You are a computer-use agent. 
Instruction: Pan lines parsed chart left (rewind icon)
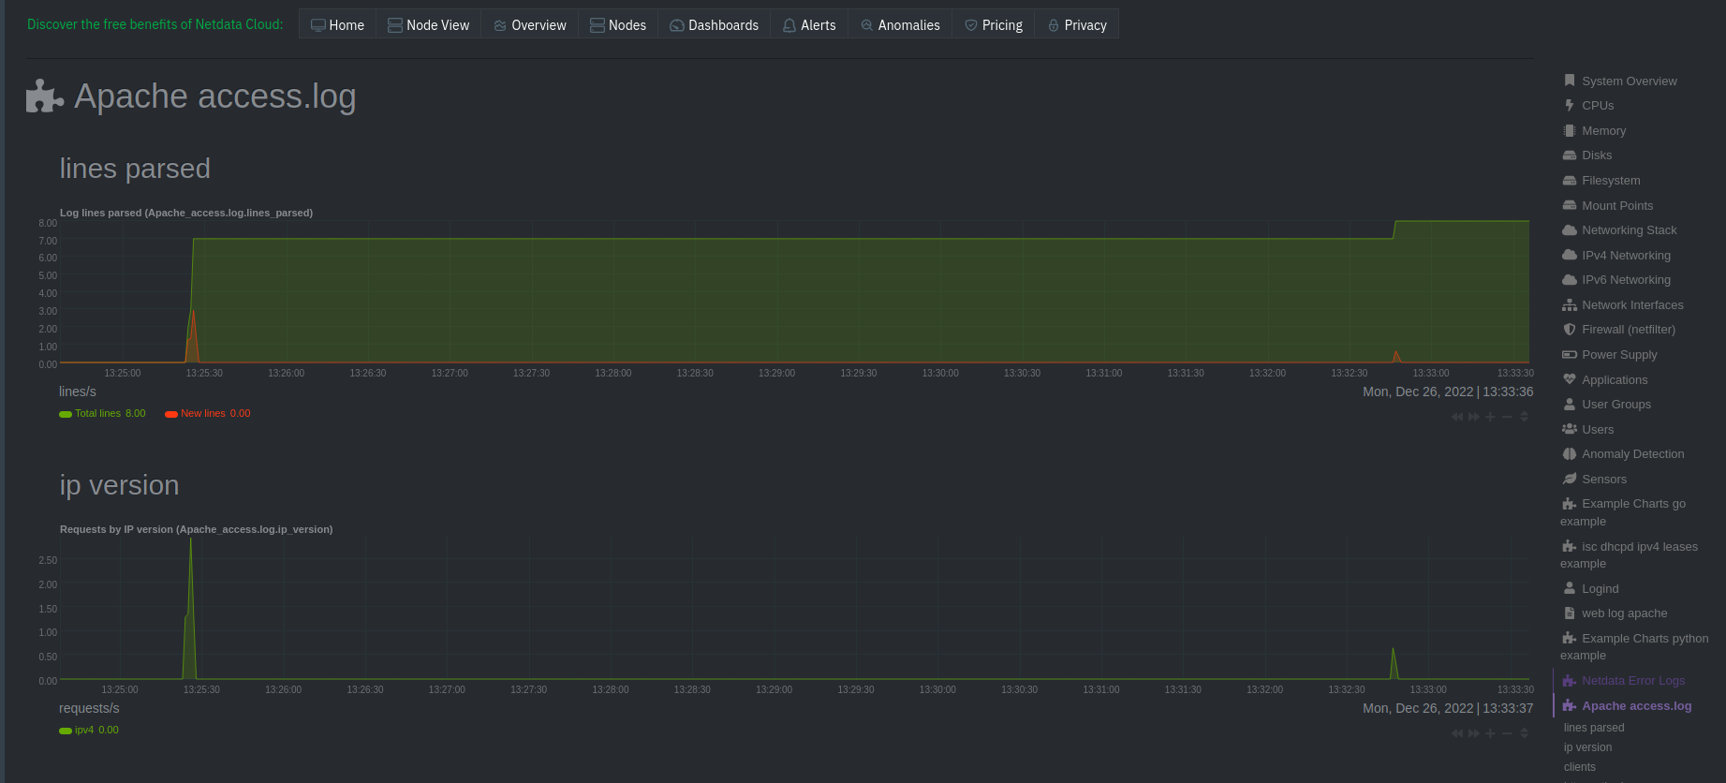point(1456,417)
